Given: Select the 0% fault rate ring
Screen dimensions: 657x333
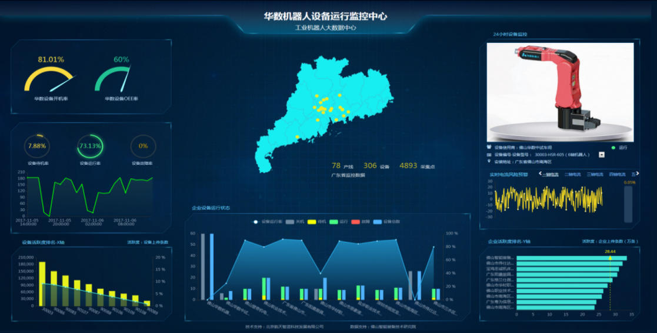Looking at the screenshot, I should (x=143, y=146).
